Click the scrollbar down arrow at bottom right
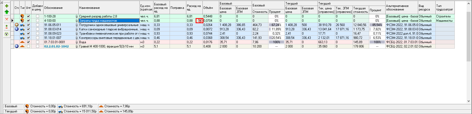The image size is (472, 114). [469, 101]
